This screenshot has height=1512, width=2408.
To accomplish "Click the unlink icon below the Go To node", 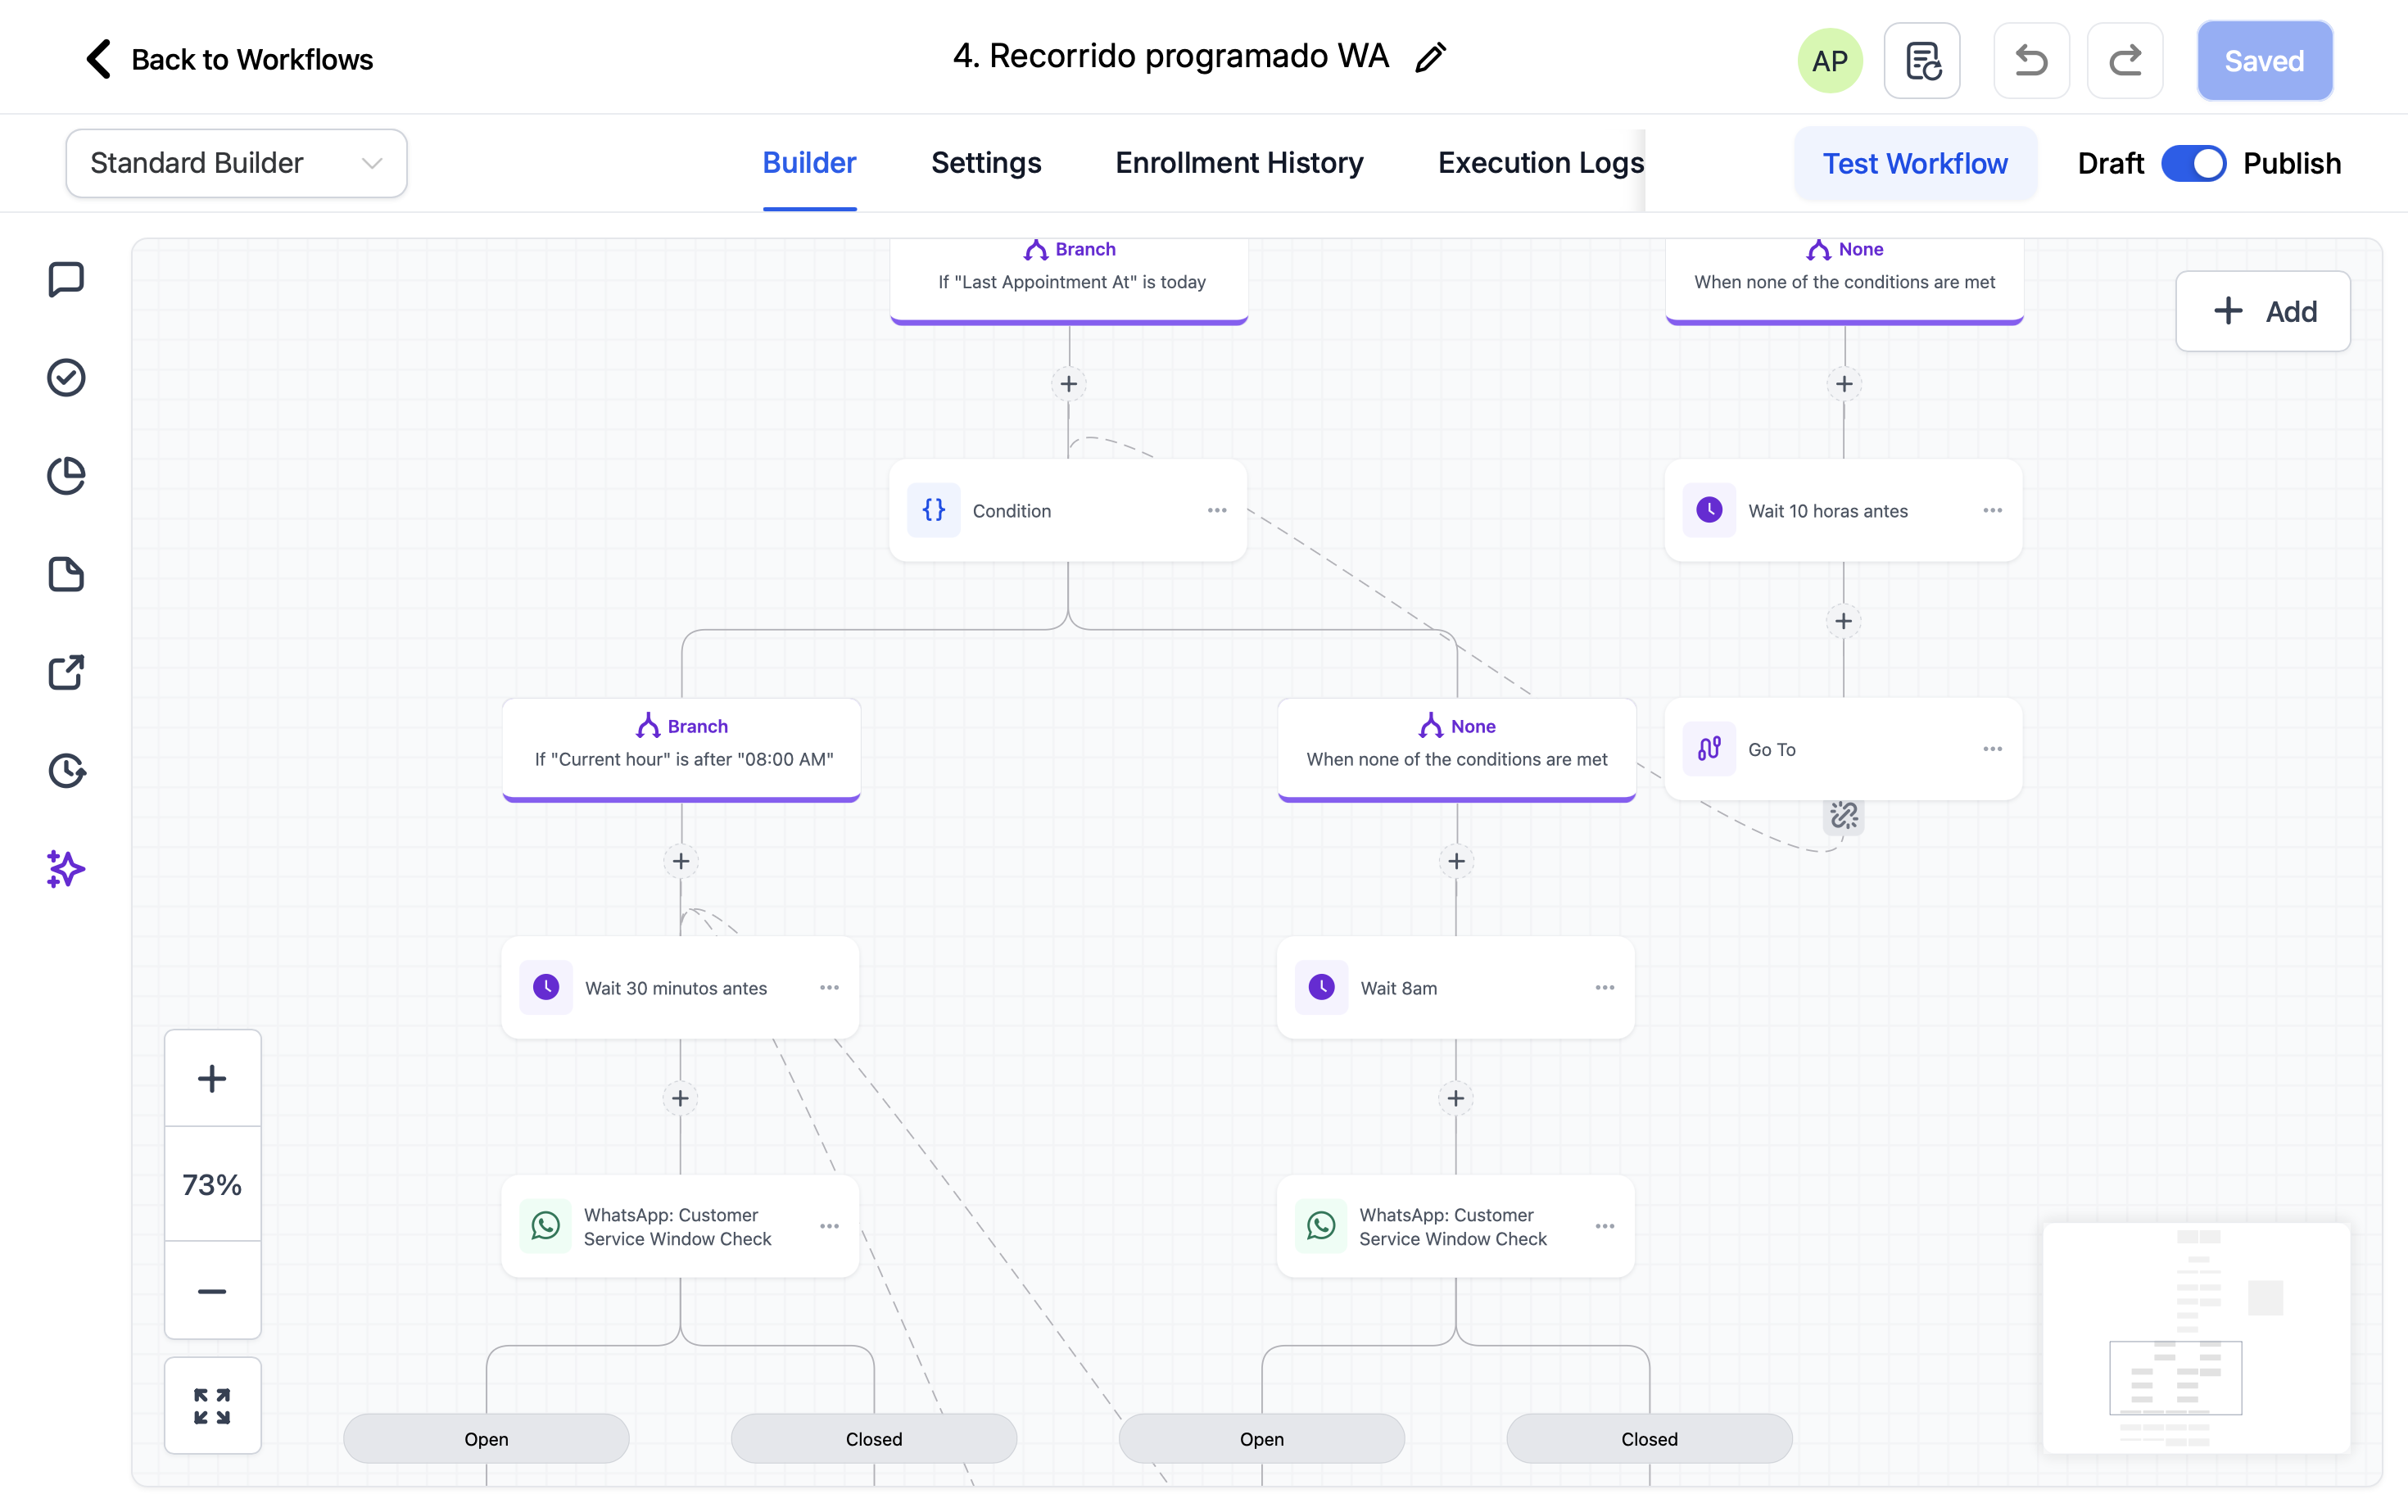I will [1842, 817].
